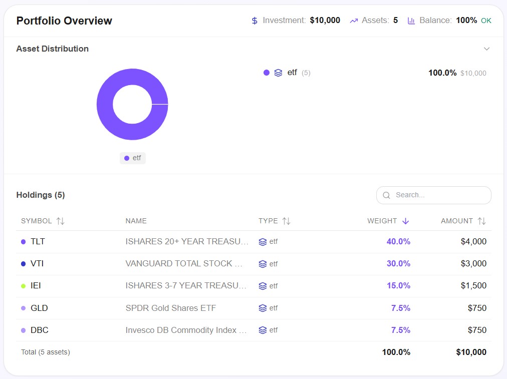Click the etf type icon on the GLD row
507x379 pixels.
click(264, 308)
